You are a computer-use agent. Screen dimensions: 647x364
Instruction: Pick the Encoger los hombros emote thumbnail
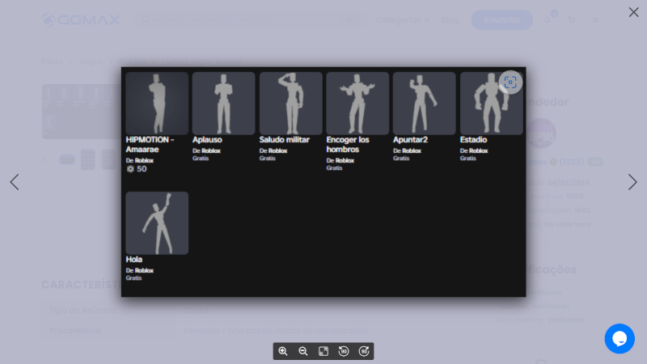point(357,104)
